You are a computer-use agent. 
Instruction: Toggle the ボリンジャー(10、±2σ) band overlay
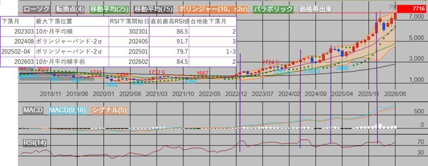(x=213, y=9)
